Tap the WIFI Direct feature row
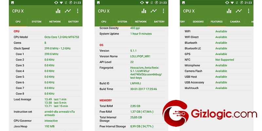Screen dimensions: 262x131 [216, 37]
